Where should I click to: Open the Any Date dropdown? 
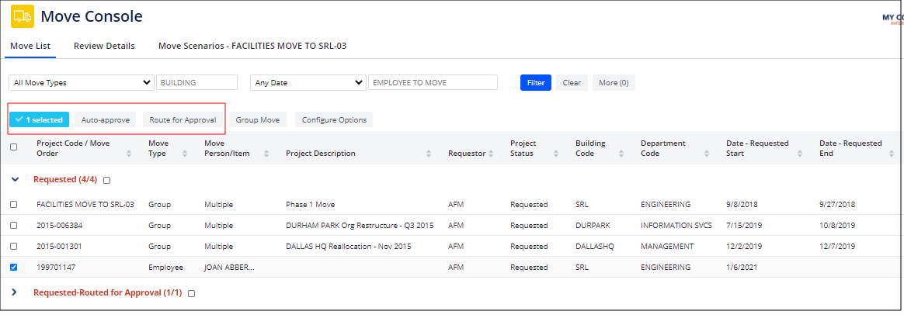[308, 82]
